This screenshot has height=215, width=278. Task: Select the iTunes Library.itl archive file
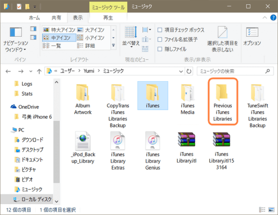[187, 147]
